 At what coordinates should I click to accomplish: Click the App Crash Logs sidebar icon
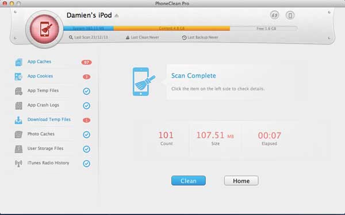19,106
